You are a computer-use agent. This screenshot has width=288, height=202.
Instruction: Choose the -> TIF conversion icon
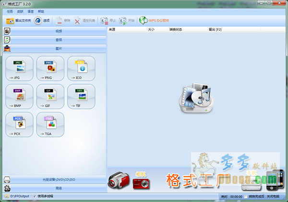(x=81, y=96)
